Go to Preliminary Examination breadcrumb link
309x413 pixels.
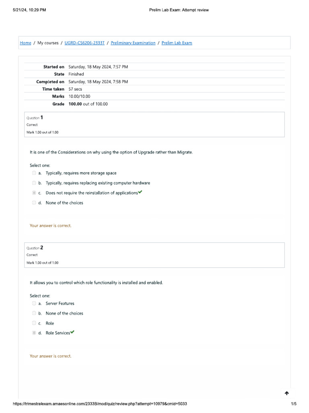[133, 43]
